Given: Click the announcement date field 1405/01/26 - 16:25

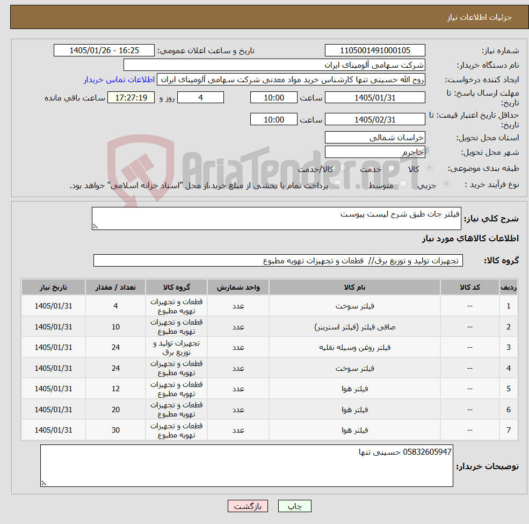Looking at the screenshot, I should coord(104,51).
